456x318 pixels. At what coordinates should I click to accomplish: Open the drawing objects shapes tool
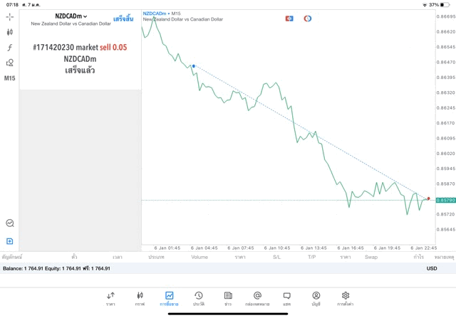(x=10, y=63)
